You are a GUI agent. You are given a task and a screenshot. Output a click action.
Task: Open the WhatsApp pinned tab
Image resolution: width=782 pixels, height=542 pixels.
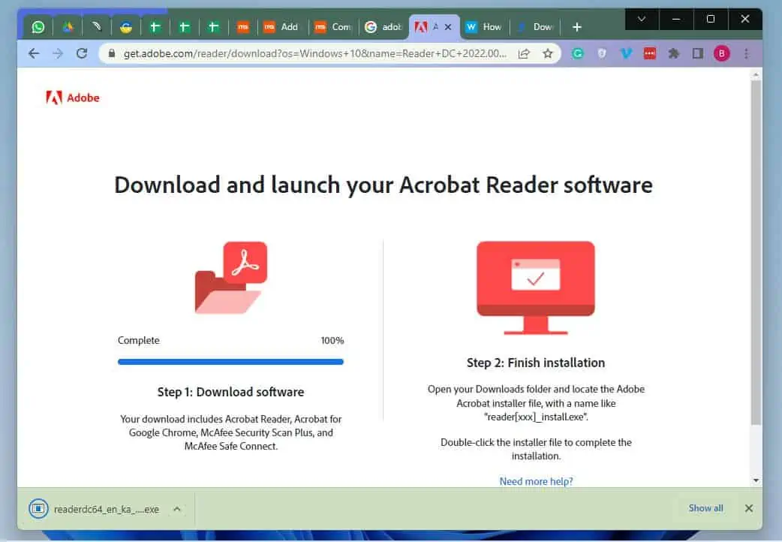coord(38,27)
